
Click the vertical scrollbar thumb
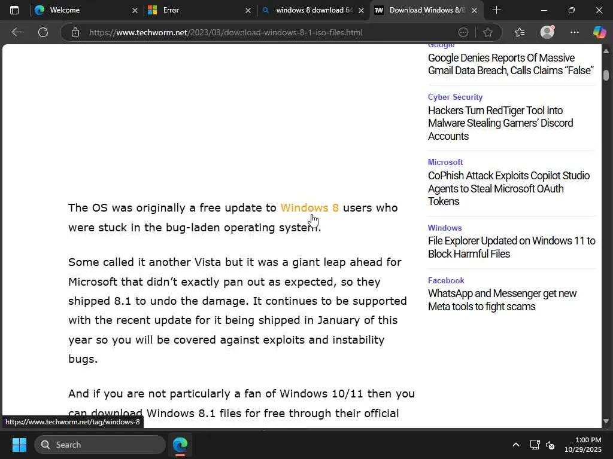[x=606, y=75]
